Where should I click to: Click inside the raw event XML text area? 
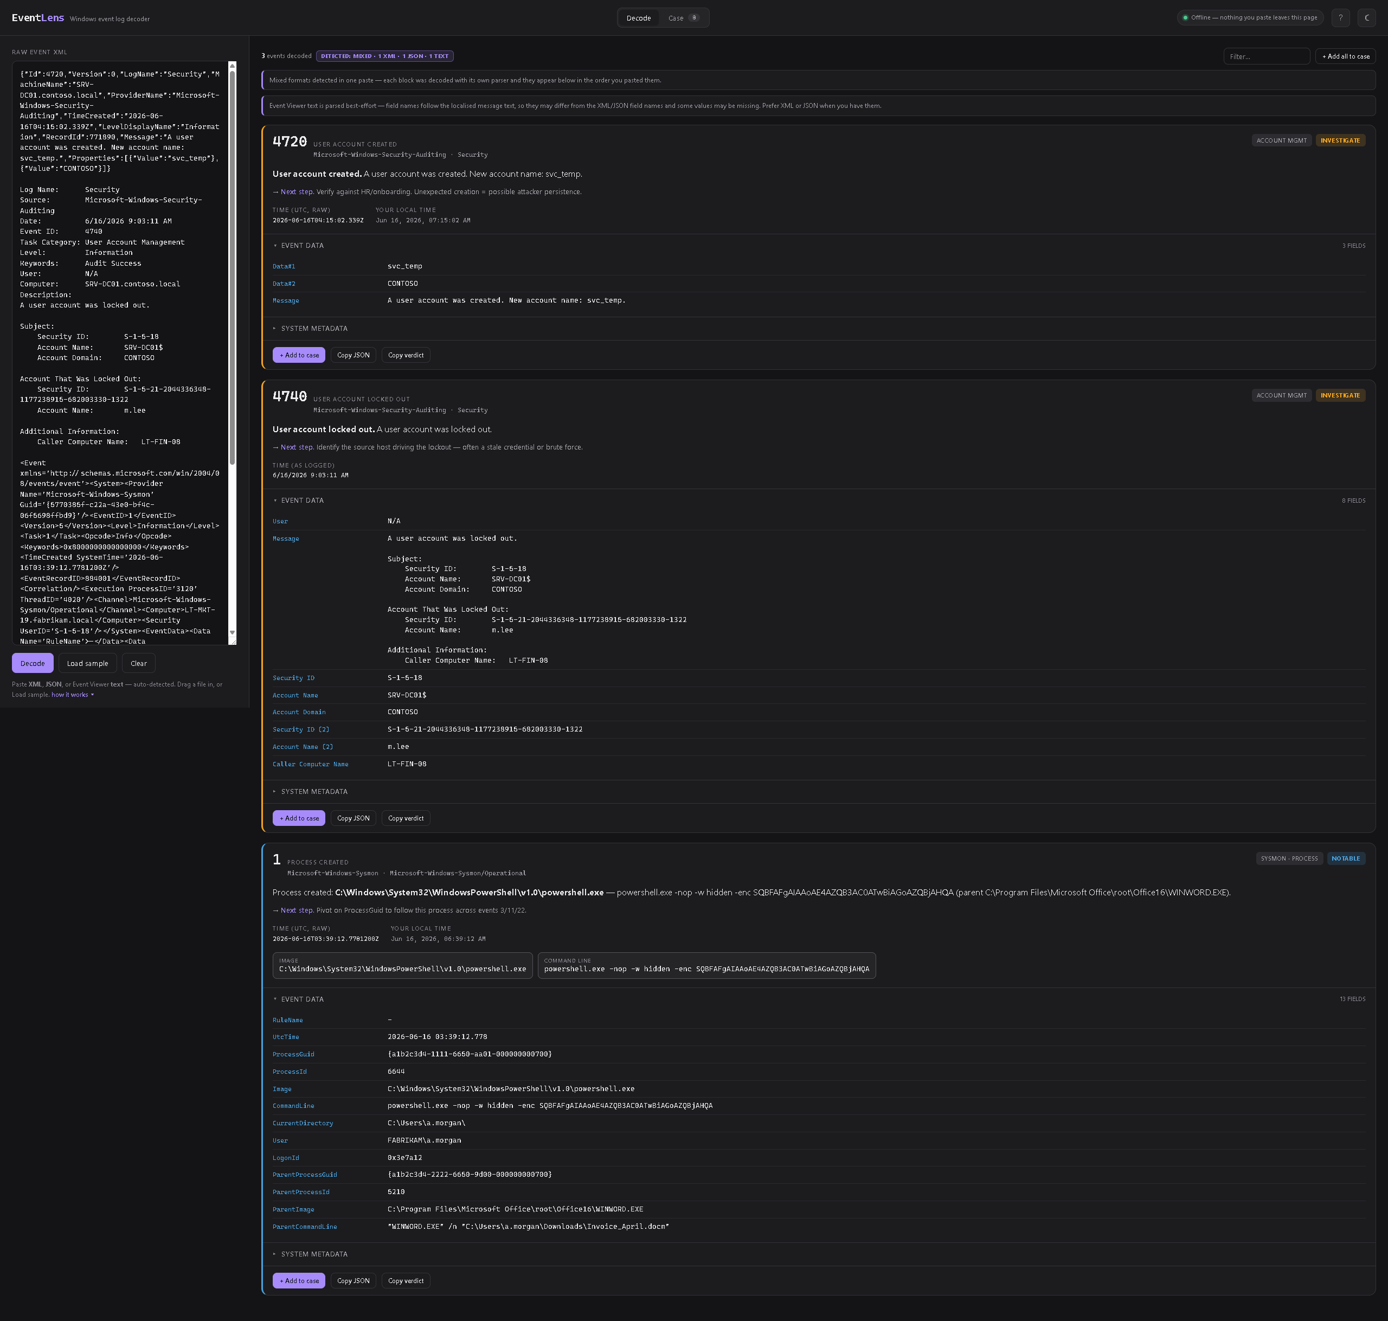pos(120,352)
